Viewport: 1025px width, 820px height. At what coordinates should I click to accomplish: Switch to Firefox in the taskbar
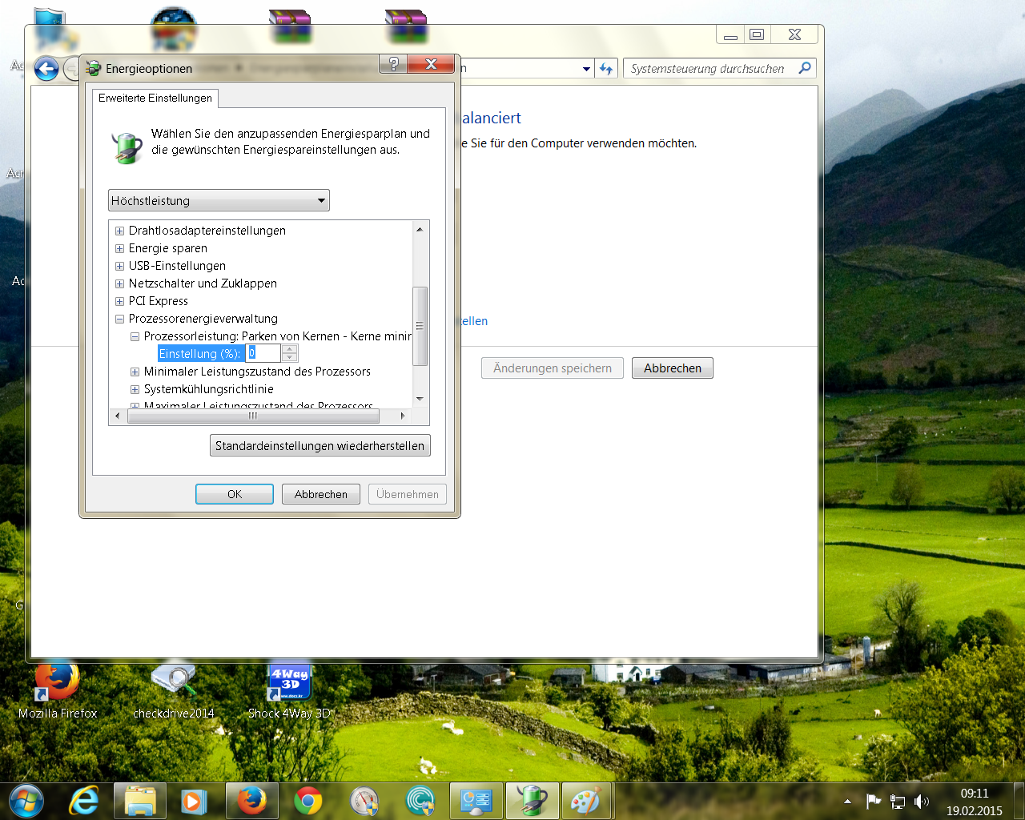coord(251,801)
